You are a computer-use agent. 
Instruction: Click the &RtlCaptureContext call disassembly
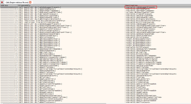click(x=40, y=19)
